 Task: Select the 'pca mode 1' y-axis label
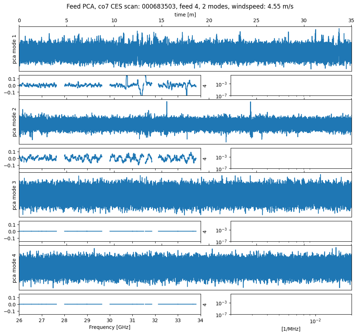[x=15, y=49]
